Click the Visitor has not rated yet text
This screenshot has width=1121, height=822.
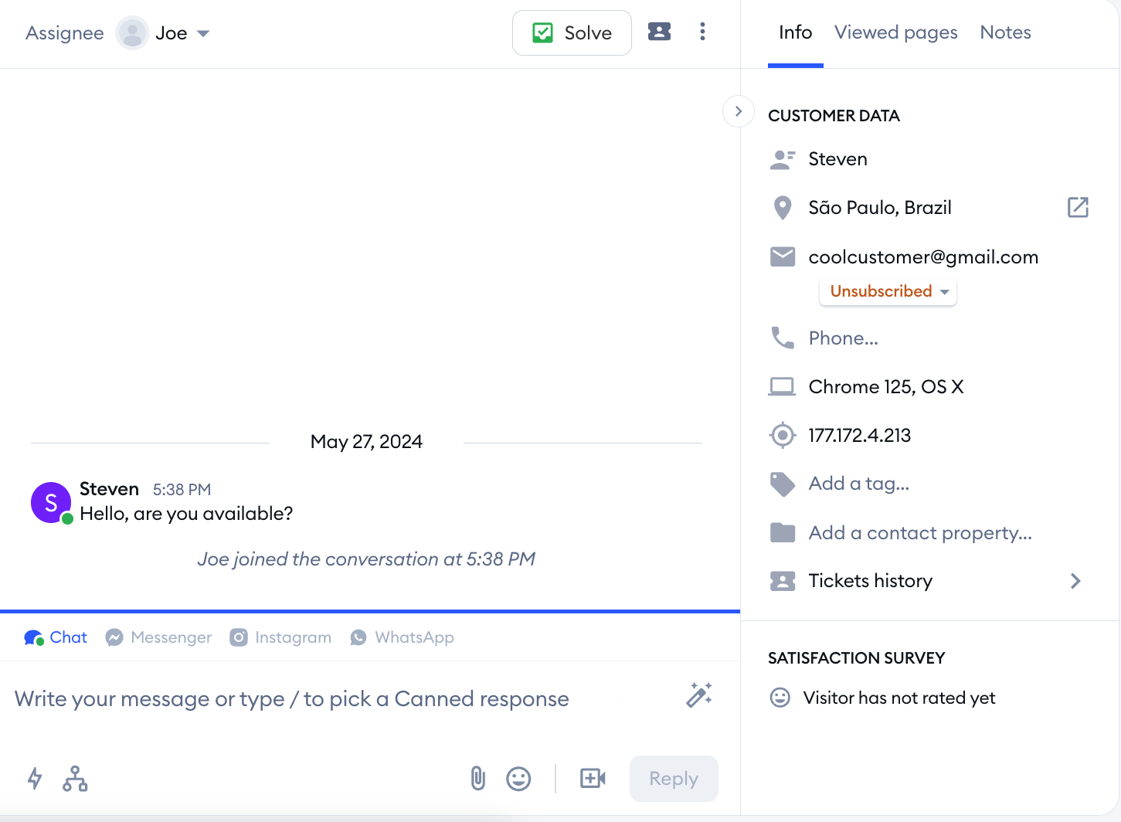click(899, 698)
